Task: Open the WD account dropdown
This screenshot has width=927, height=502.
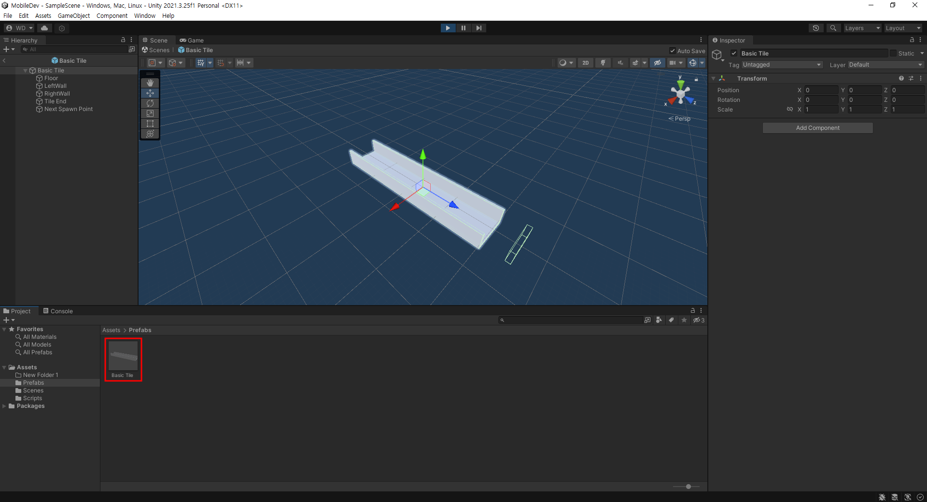Action: coord(19,28)
